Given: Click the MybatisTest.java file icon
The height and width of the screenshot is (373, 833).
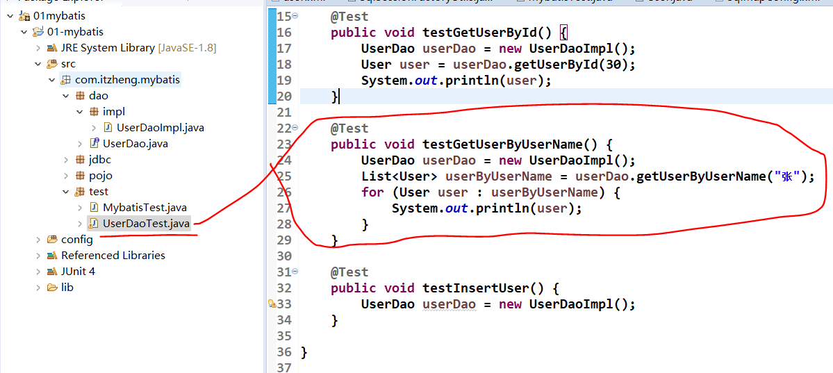Looking at the screenshot, I should click(94, 207).
